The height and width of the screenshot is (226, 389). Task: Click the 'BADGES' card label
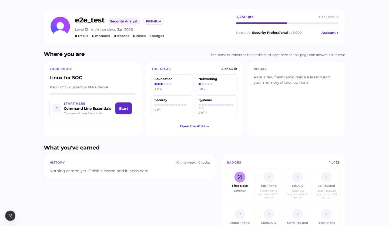[234, 162]
